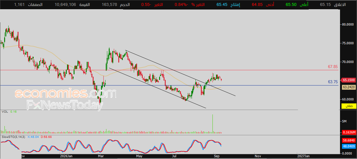Screen dimensions: 357x159
Task: Click the Jul date axis label
Action: click(174, 156)
